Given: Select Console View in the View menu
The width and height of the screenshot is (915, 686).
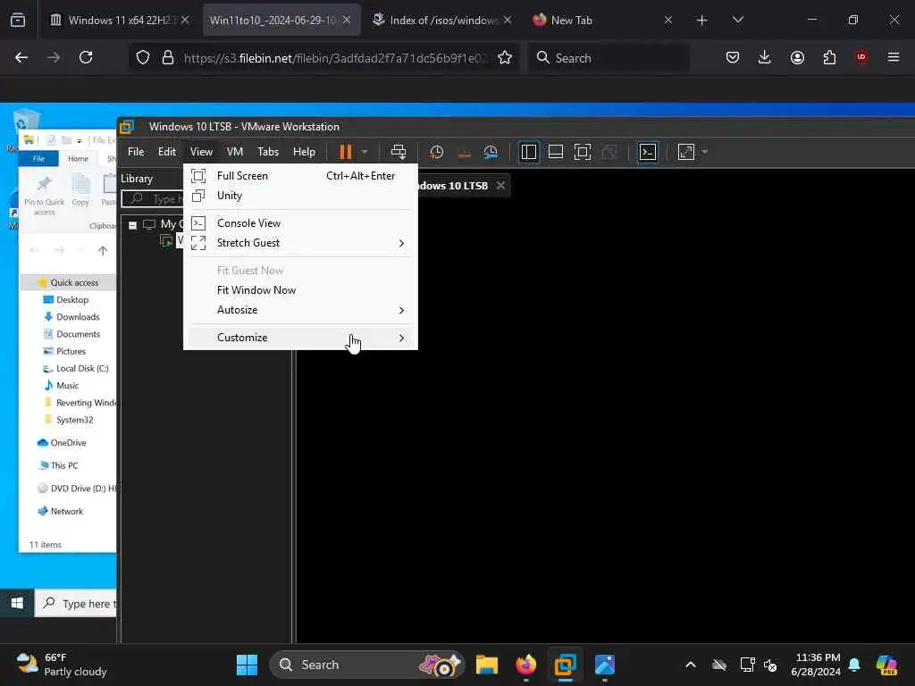Looking at the screenshot, I should click(x=300, y=222).
